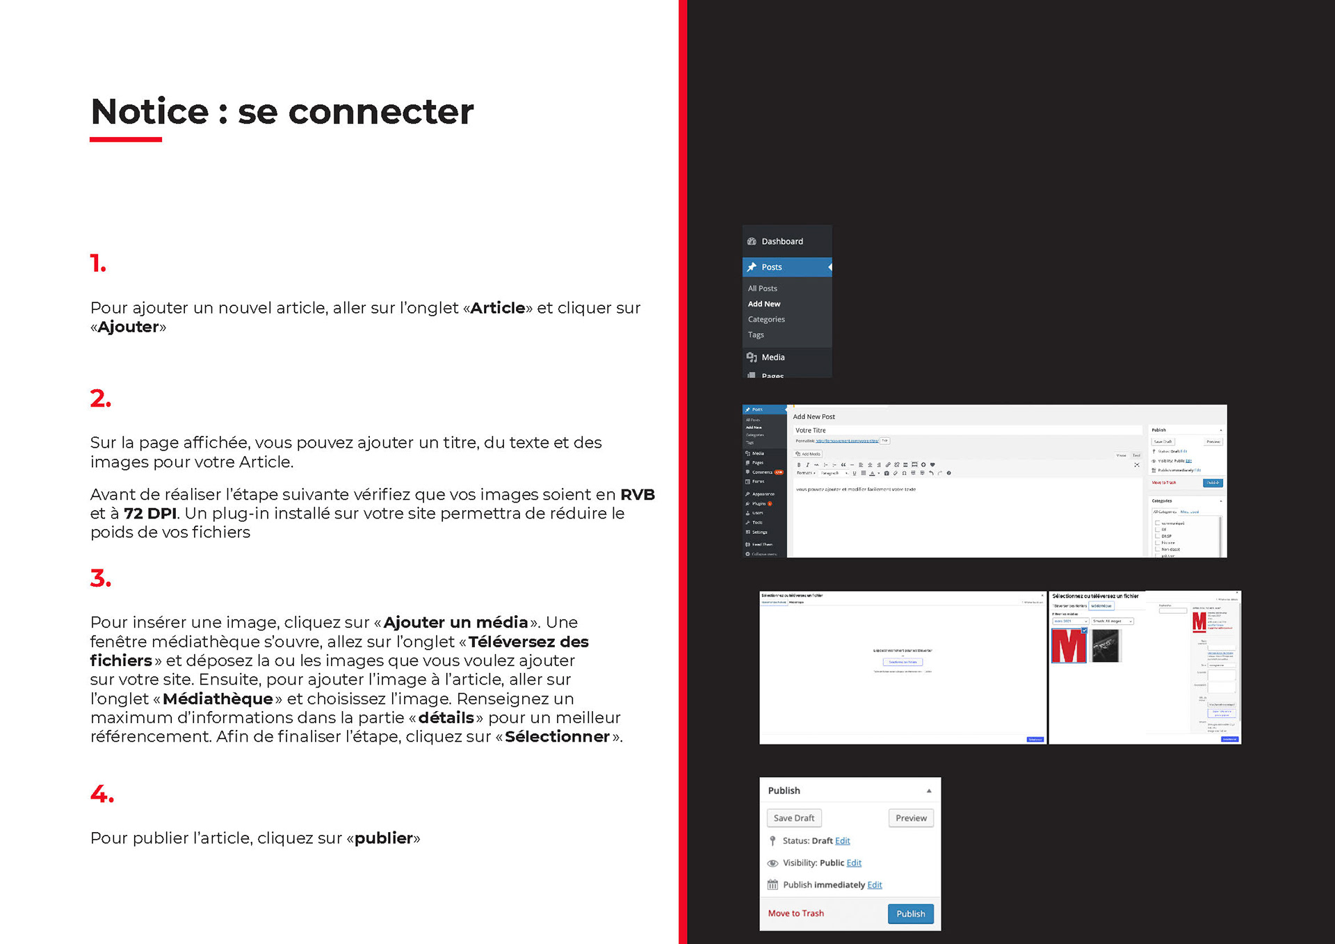Click the toolbar toggle (kitchen sink) icon
Image resolution: width=1335 pixels, height=944 pixels.
tap(914, 465)
